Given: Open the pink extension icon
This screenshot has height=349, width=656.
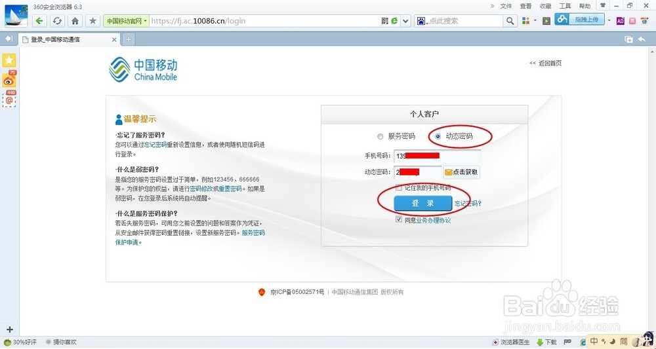Looking at the screenshot, I should coord(632,21).
